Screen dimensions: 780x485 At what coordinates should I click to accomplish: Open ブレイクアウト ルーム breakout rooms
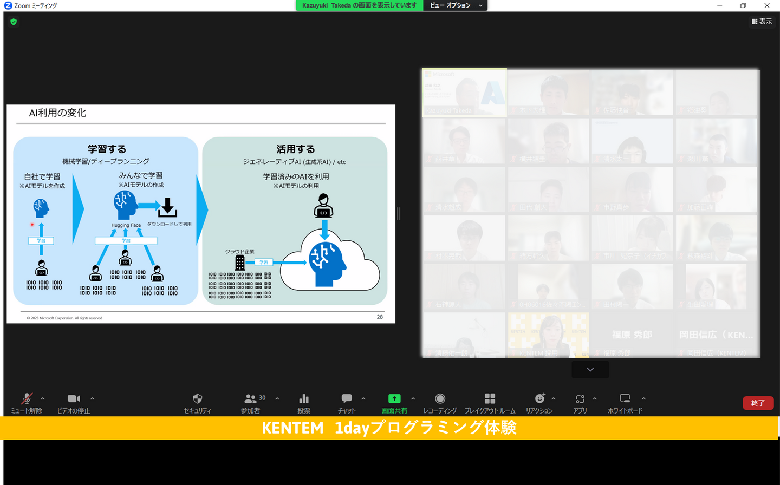point(490,403)
